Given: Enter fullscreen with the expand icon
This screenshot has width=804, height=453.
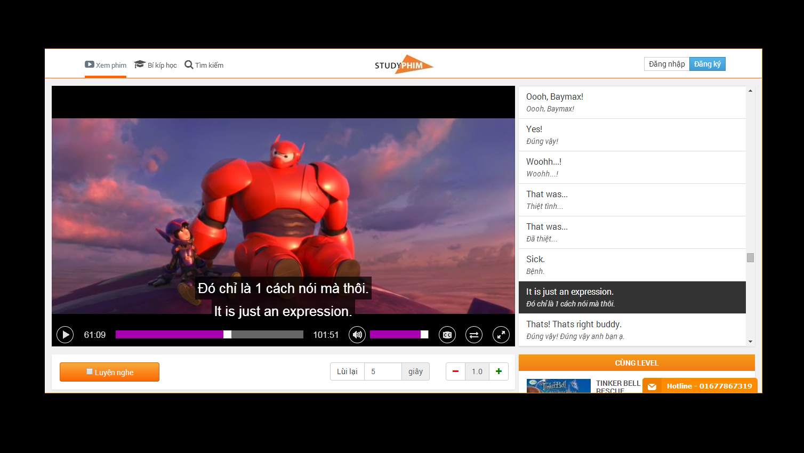Looking at the screenshot, I should 501,335.
